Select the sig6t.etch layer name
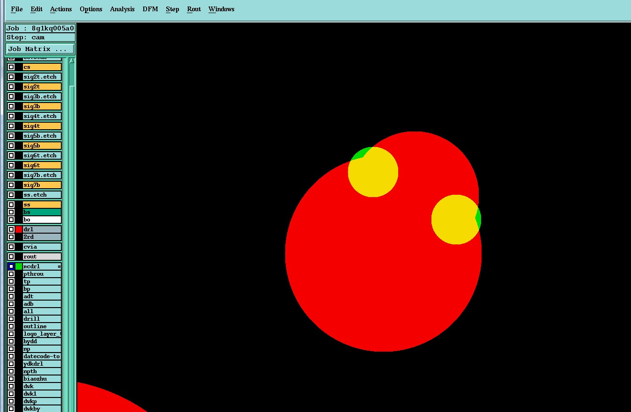Screen dimensions: 631x412 (42, 155)
